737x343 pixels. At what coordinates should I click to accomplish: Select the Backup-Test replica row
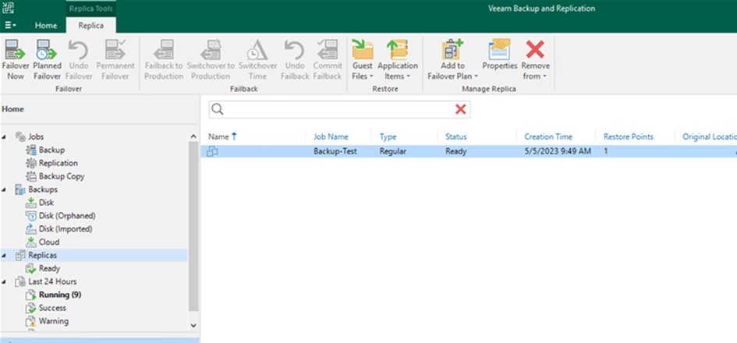click(x=335, y=151)
